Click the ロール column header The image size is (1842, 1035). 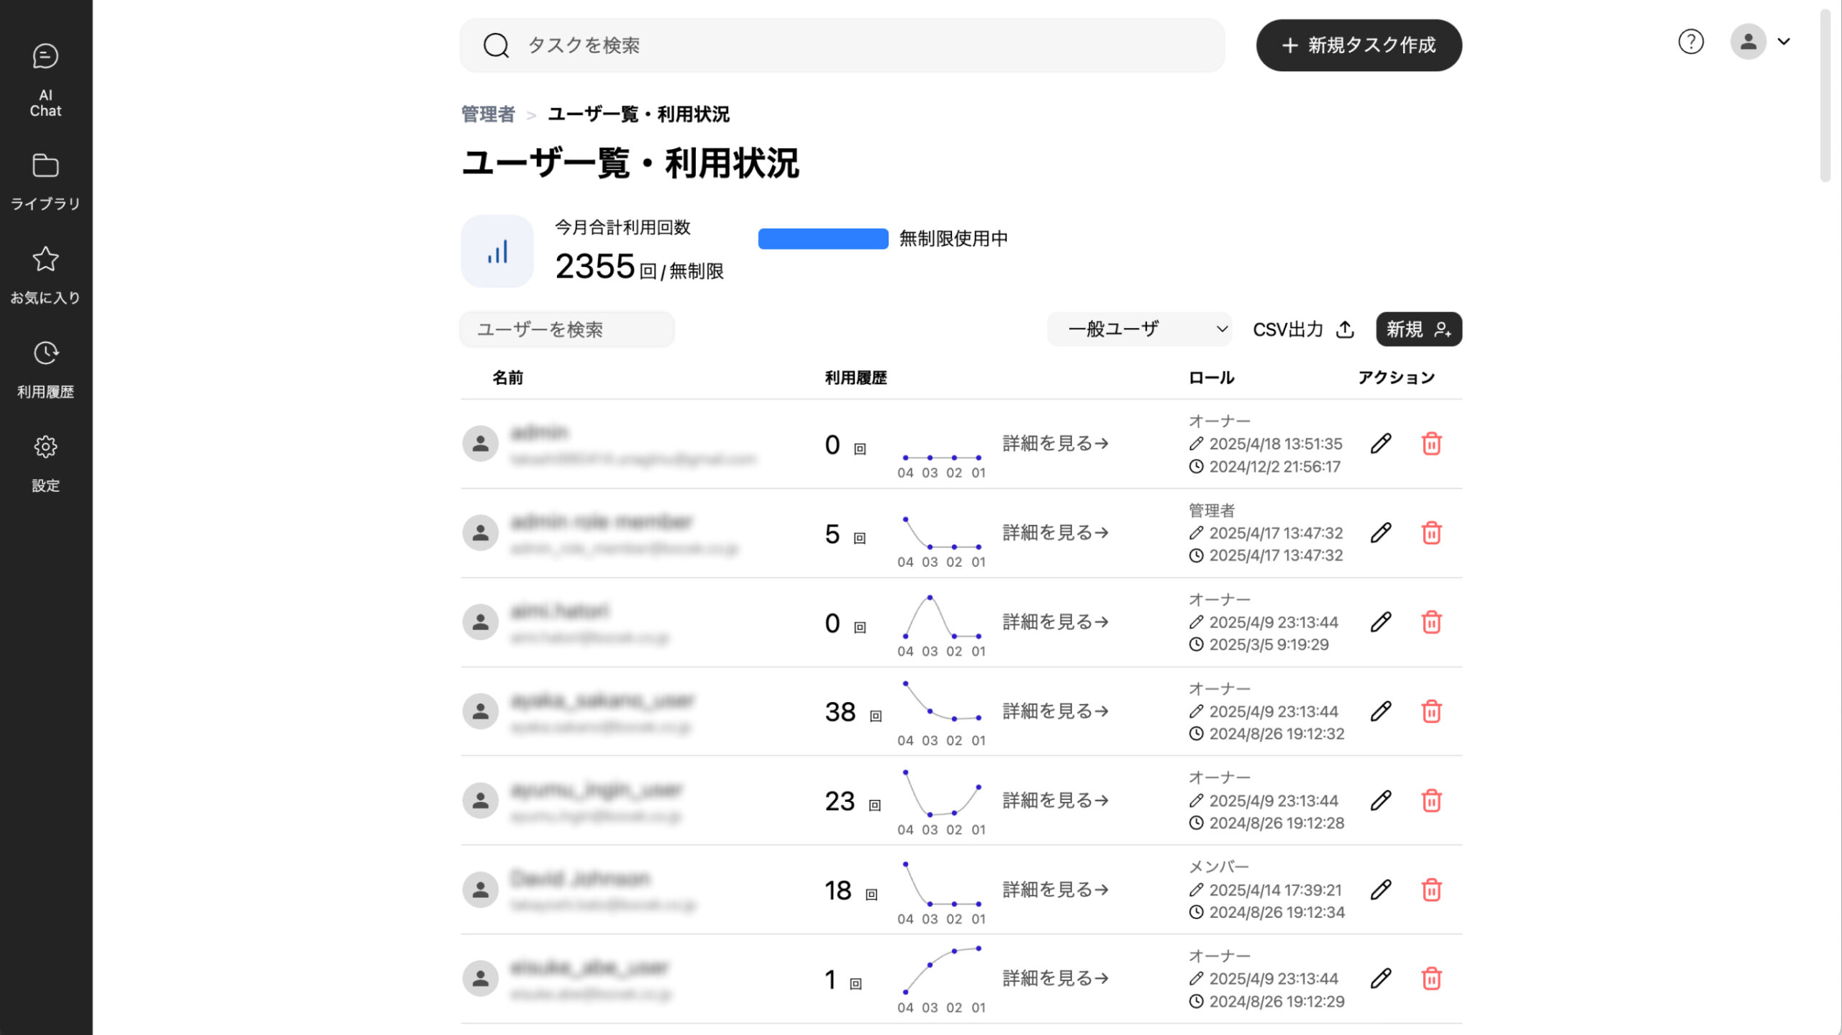tap(1211, 378)
